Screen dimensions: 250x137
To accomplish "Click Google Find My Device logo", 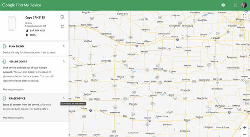I will [21, 5].
